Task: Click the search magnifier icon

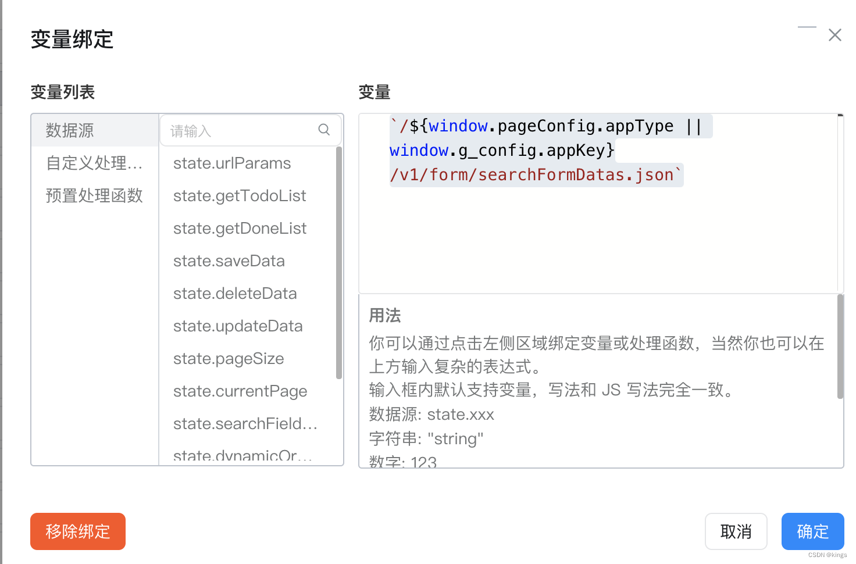Action: click(324, 130)
